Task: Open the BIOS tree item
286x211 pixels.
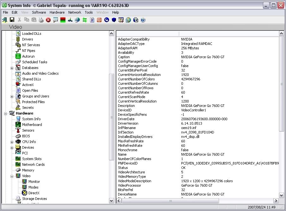Action: pyautogui.click(x=26, y=136)
